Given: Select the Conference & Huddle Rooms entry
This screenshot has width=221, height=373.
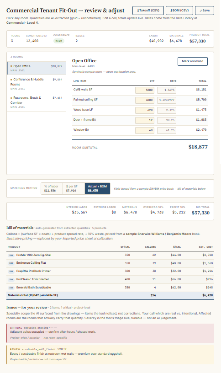Looking at the screenshot, I should (37, 84).
